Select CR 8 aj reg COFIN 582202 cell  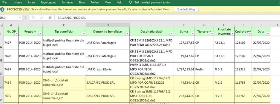point(151,83)
